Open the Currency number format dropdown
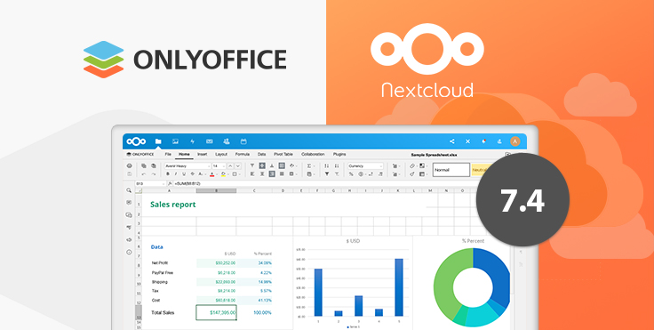This screenshot has width=654, height=330. [x=366, y=165]
